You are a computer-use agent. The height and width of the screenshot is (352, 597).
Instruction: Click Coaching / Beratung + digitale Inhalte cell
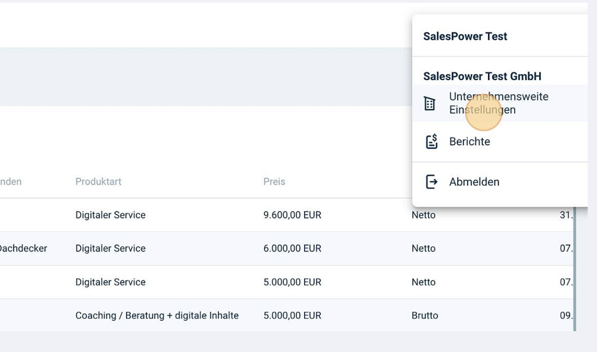tap(157, 316)
